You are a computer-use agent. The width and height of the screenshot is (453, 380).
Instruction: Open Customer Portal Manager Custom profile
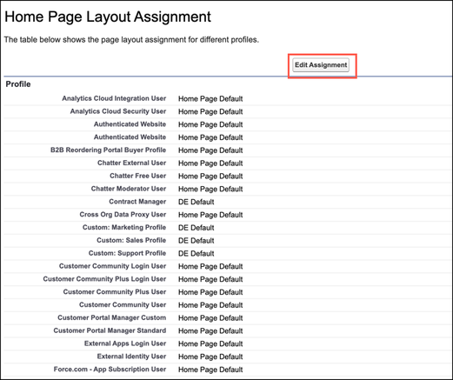coord(111,317)
